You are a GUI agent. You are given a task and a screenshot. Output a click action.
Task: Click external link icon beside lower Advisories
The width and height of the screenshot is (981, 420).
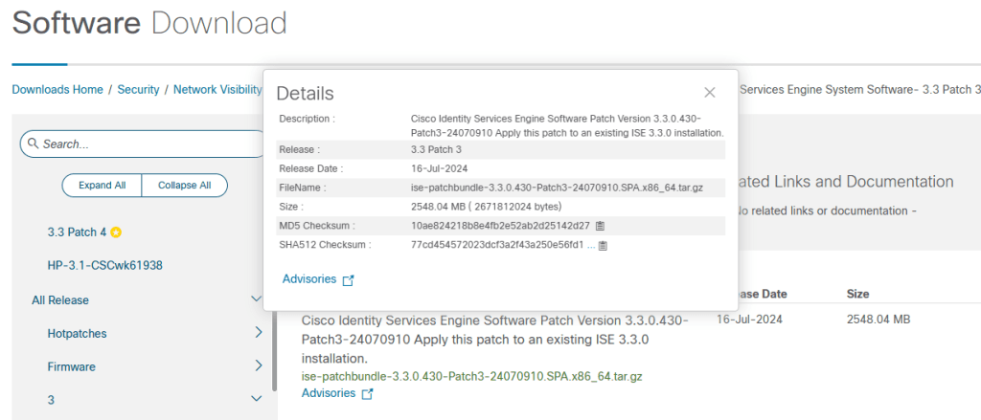pos(367,394)
